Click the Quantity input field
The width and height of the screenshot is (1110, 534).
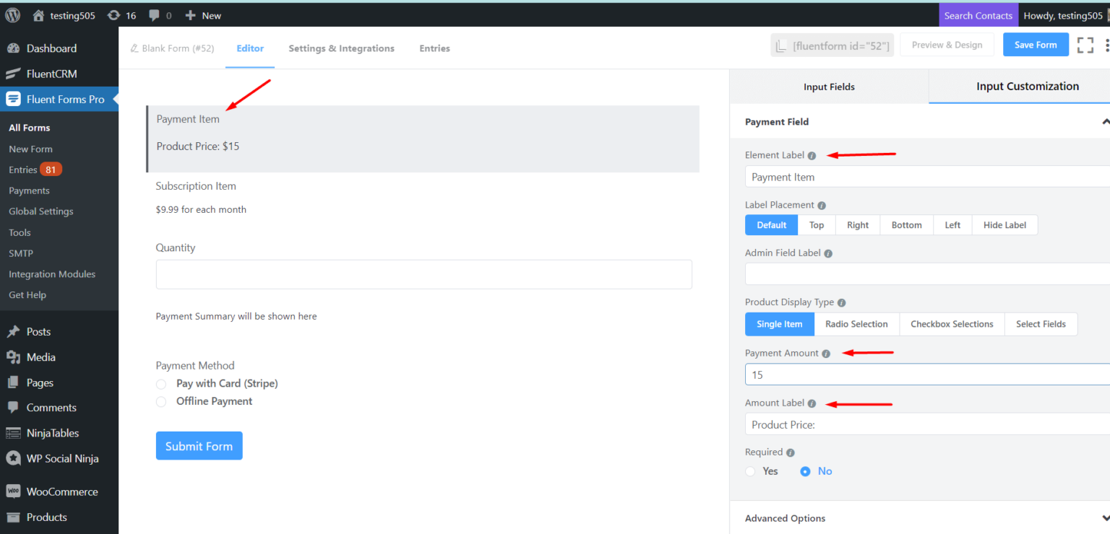[423, 274]
